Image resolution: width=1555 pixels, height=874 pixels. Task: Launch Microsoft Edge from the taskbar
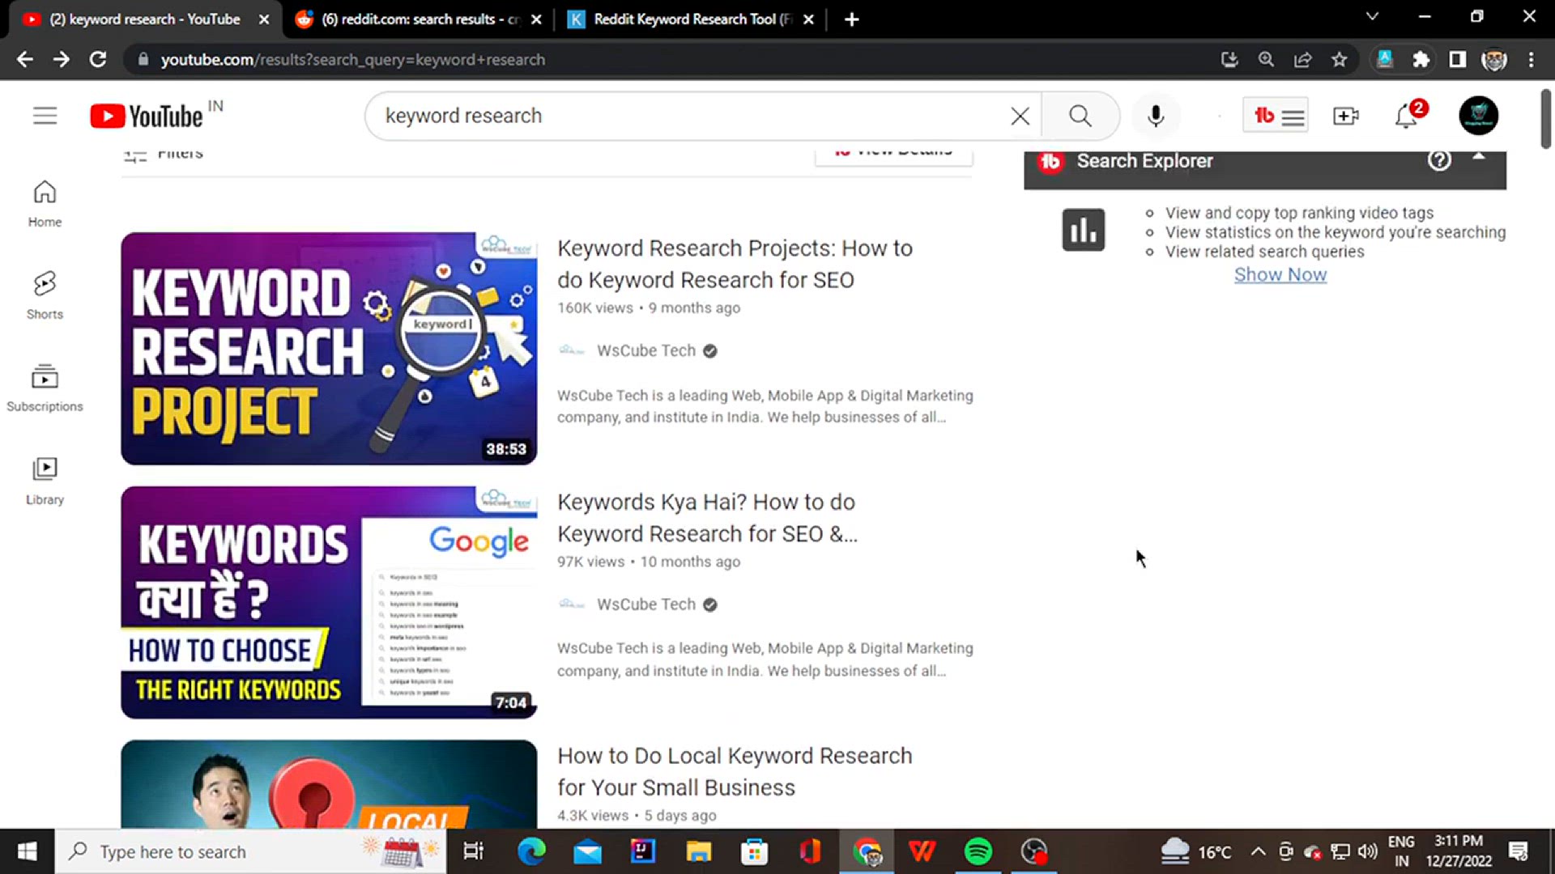pyautogui.click(x=531, y=851)
